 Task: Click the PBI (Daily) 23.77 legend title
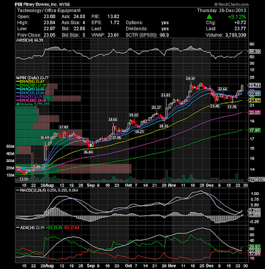tap(33, 78)
